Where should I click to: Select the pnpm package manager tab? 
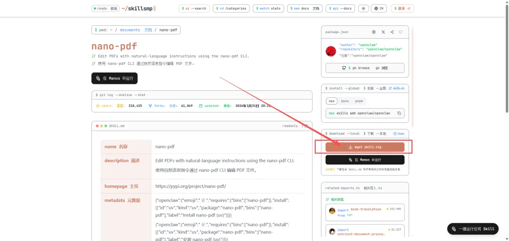[359, 101]
